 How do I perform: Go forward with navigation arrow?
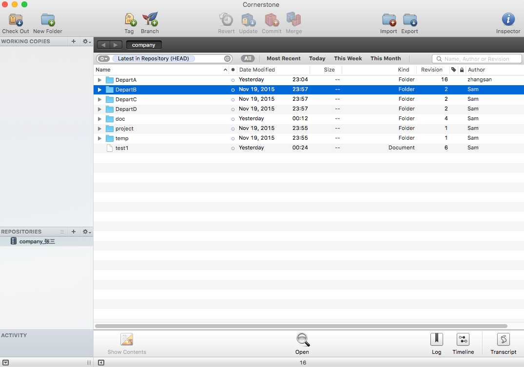[x=116, y=45]
